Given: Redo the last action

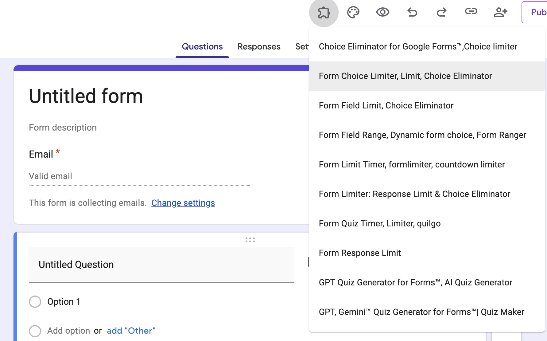Looking at the screenshot, I should [x=441, y=12].
